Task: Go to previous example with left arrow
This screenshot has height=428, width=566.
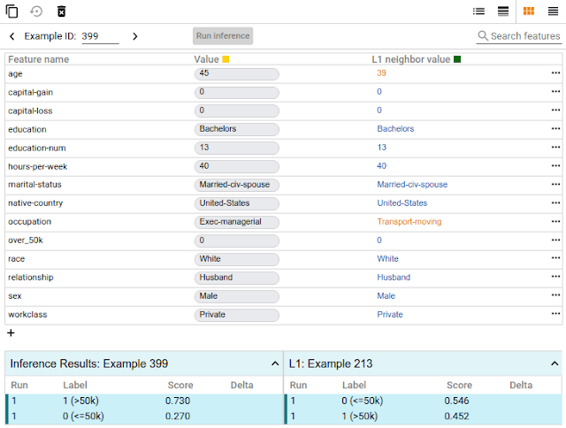Action: pyautogui.click(x=12, y=36)
